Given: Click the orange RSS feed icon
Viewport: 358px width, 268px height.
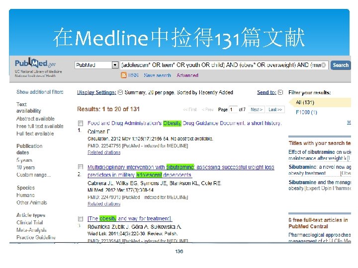Looking at the screenshot, I should (x=123, y=75).
